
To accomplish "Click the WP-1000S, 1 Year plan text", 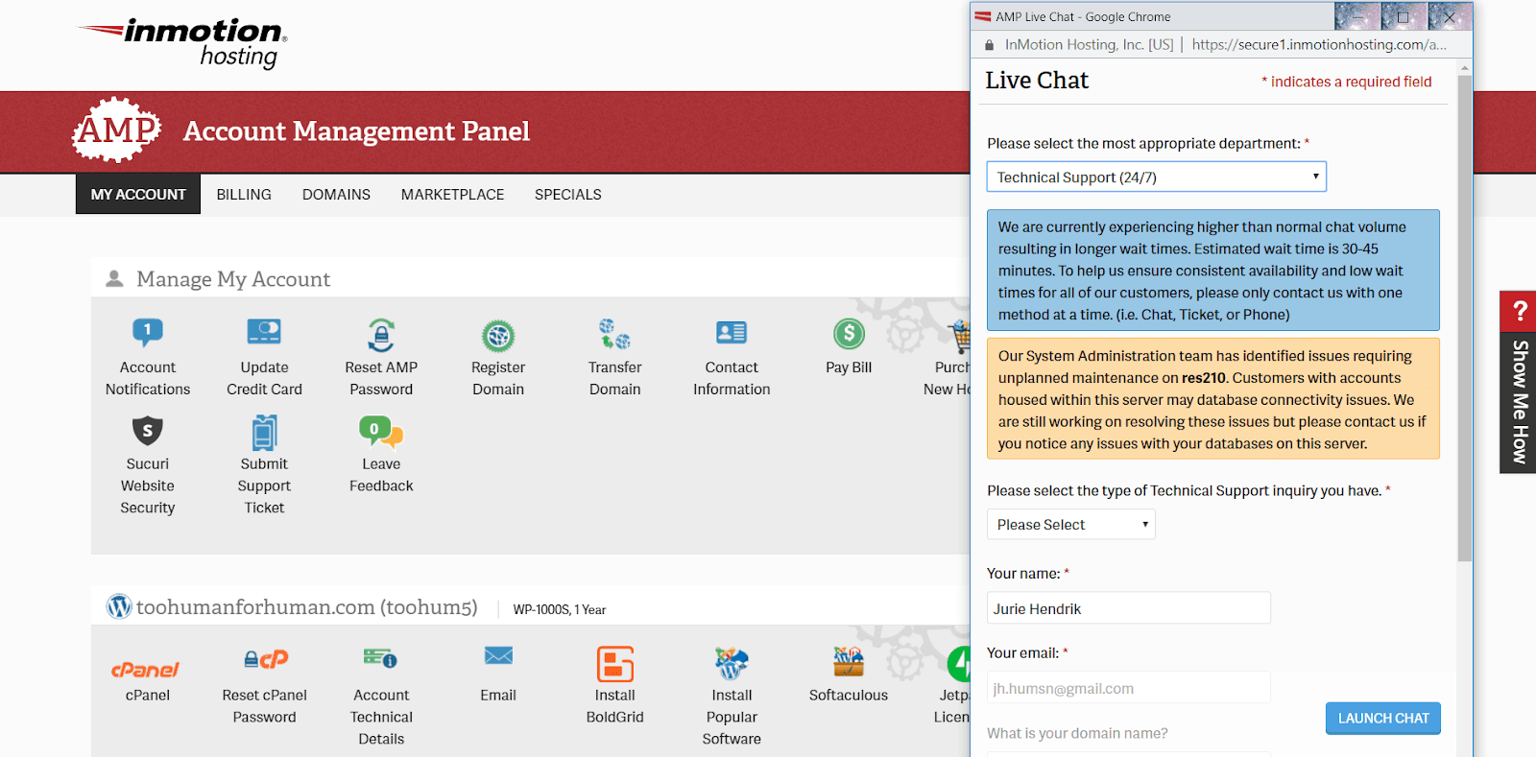I will click(560, 610).
